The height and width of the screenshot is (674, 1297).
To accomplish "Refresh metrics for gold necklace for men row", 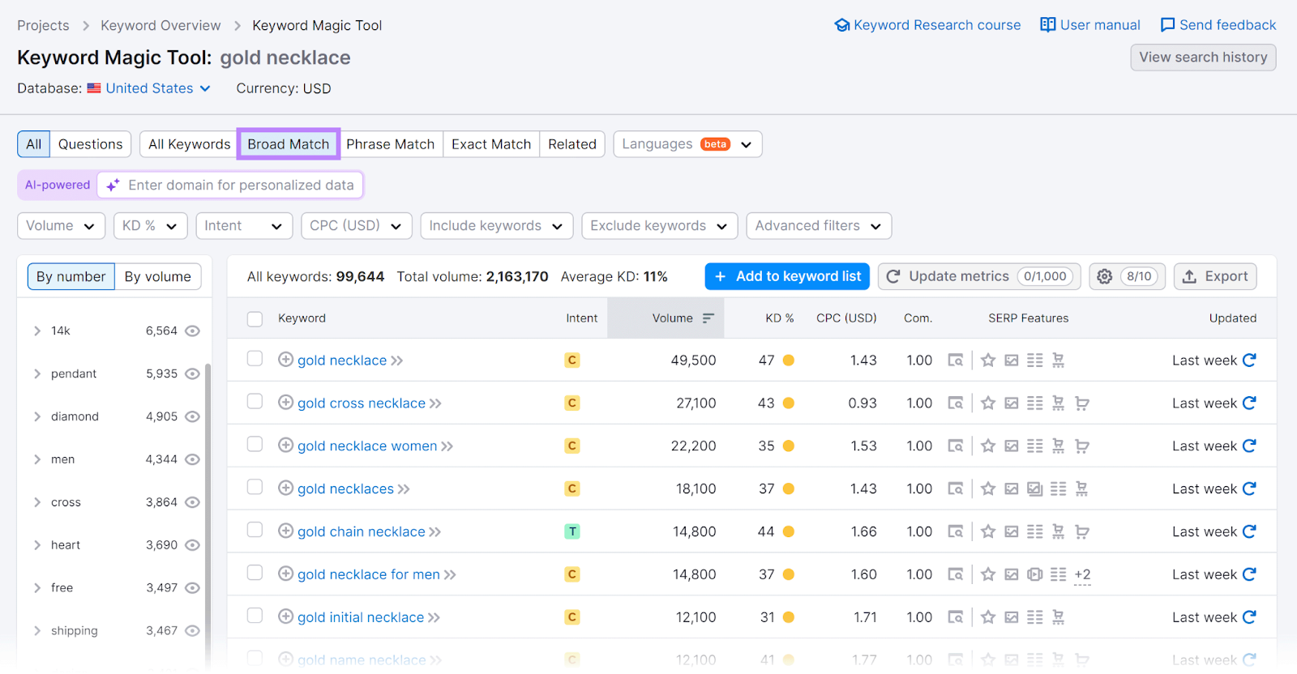I will pyautogui.click(x=1249, y=574).
